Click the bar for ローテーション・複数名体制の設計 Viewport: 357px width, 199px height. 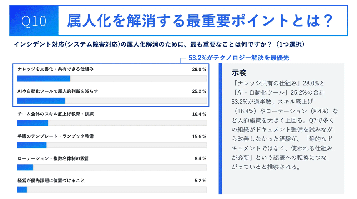25,167
